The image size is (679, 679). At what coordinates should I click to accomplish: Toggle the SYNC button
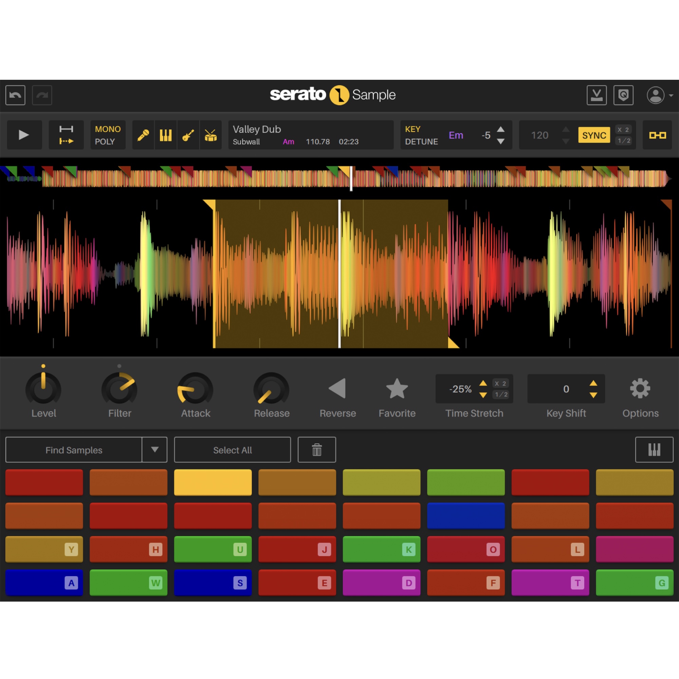[x=594, y=135]
